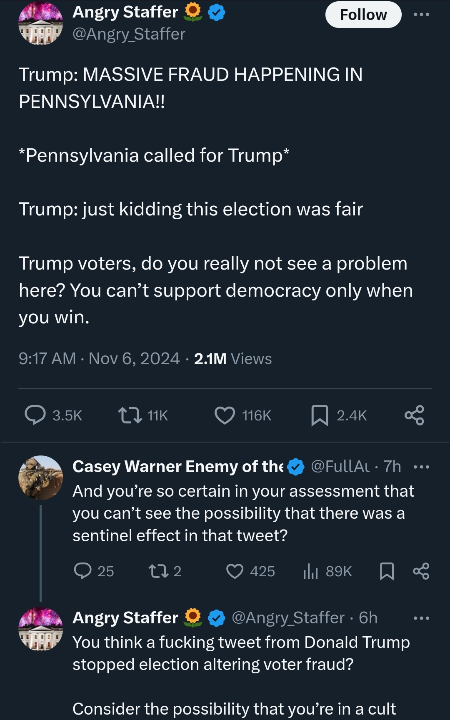Image resolution: width=450 pixels, height=720 pixels.
Task: Click the Follow button for Angry Staffer
Action: 363,15
